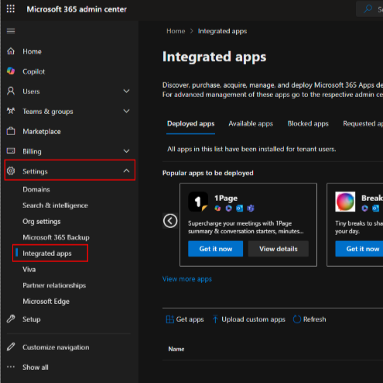
Task: Click the Outlook badge icon under 1Page
Action: point(240,209)
